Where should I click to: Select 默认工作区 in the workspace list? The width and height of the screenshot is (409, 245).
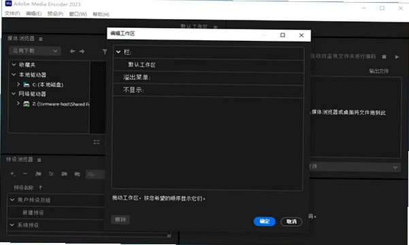(142, 65)
